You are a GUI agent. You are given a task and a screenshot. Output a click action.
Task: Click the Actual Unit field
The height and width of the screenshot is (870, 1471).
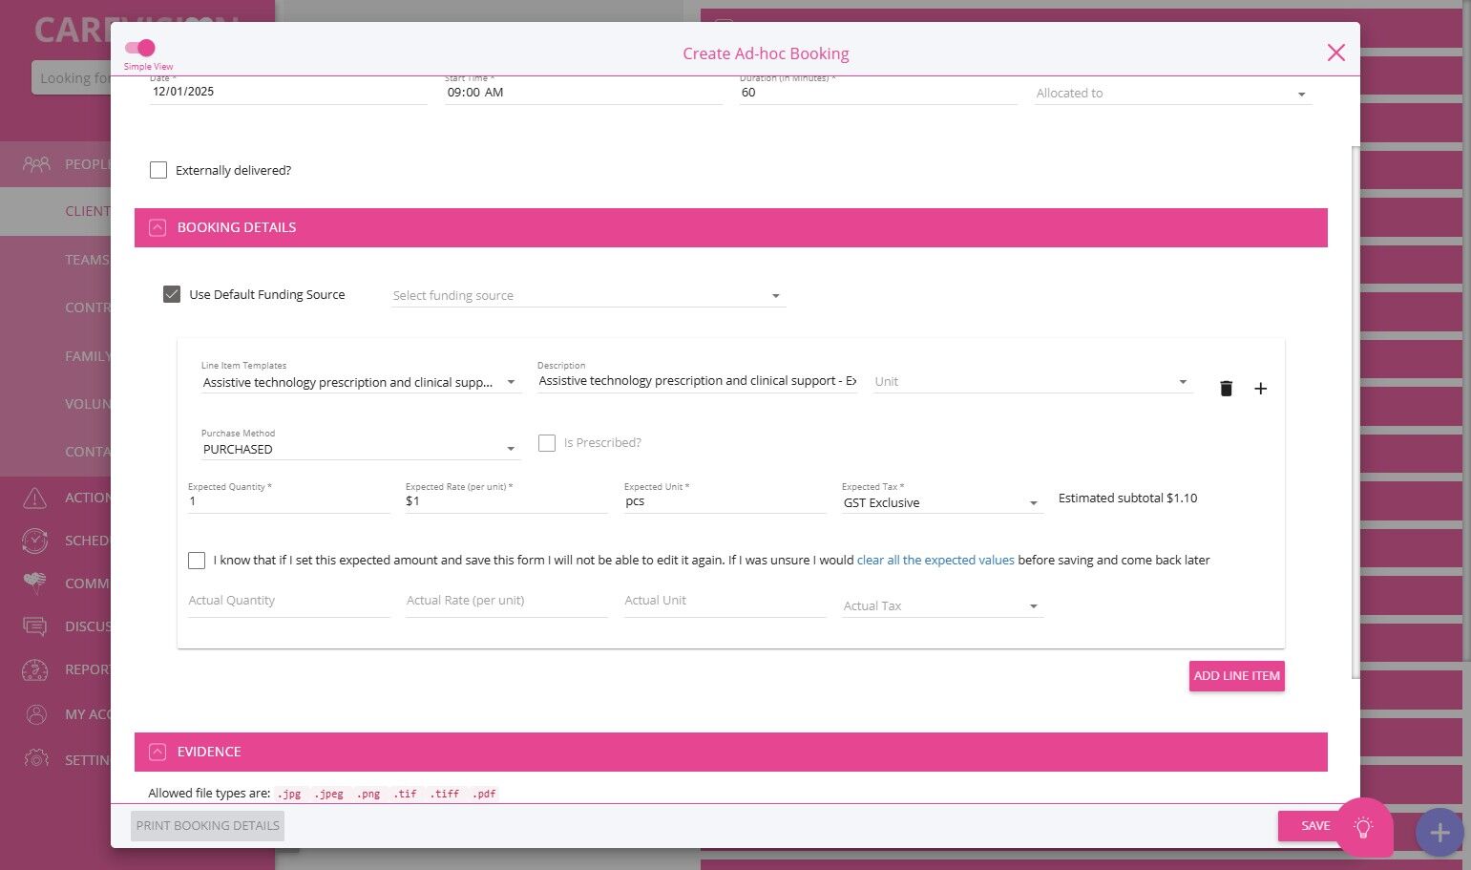[725, 602]
